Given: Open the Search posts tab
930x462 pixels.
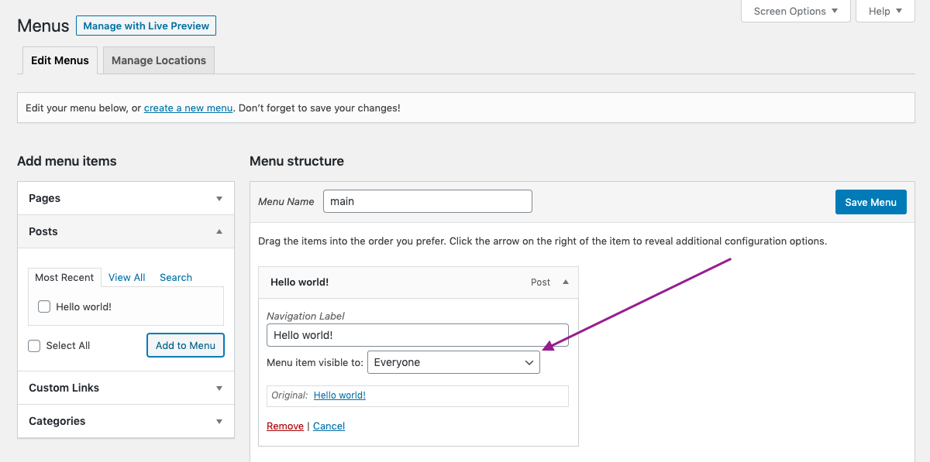Looking at the screenshot, I should (176, 277).
